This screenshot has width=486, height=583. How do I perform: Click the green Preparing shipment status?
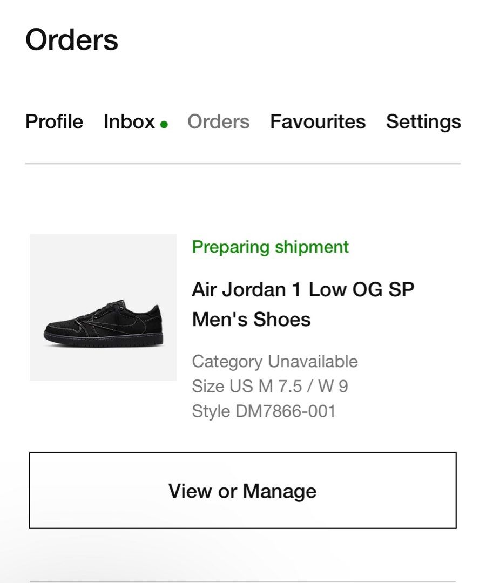[x=270, y=247]
